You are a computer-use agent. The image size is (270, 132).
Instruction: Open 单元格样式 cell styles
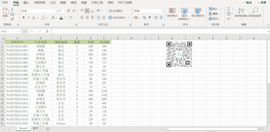tap(198, 14)
